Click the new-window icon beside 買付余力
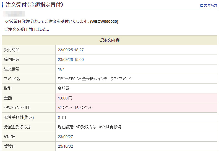The height and width of the screenshot is (154, 219). click(201, 6)
